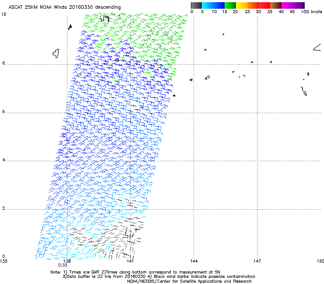Click the '>50 knots' legend label
The height and width of the screenshot is (284, 324).
pos(311,12)
